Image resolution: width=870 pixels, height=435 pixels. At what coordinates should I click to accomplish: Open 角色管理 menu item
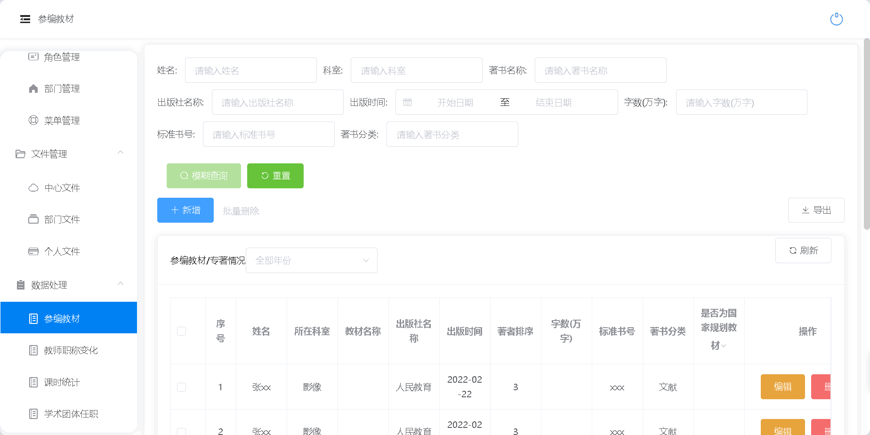(69, 57)
